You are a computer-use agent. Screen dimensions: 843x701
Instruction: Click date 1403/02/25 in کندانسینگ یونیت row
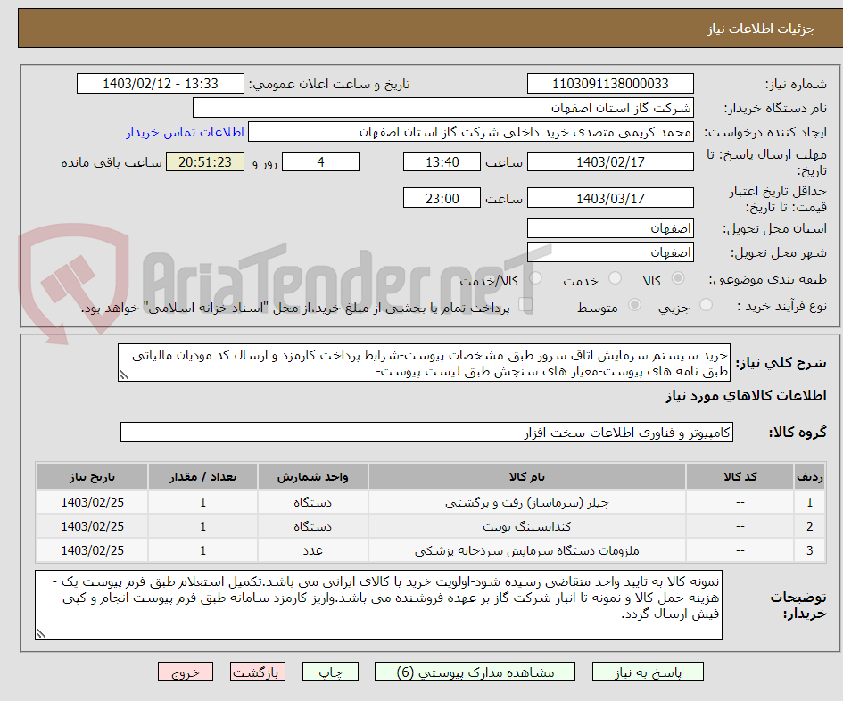click(x=92, y=526)
